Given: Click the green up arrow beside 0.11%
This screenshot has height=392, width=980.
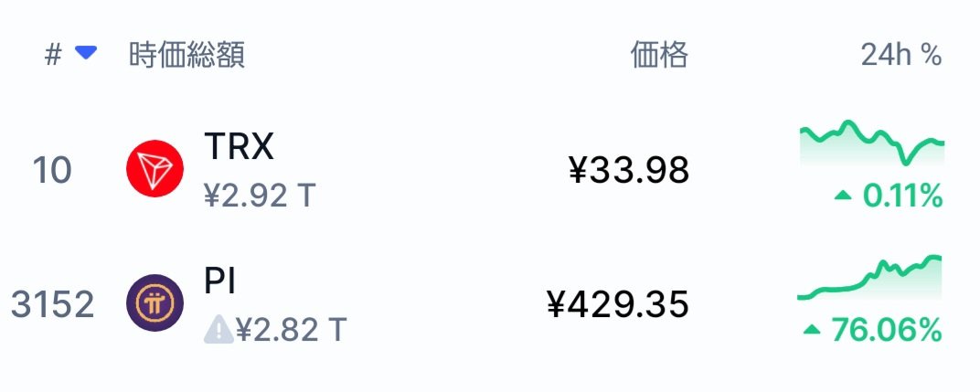Looking at the screenshot, I should 843,196.
